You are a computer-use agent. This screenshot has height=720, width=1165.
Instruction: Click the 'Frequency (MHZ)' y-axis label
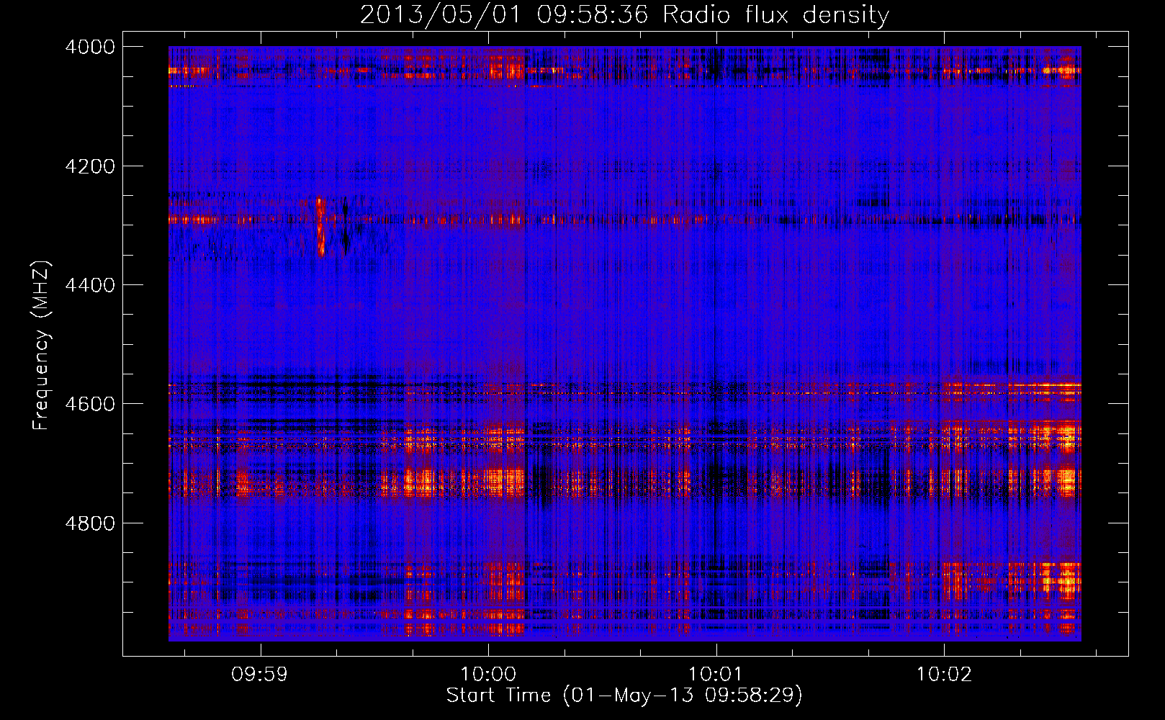(41, 346)
